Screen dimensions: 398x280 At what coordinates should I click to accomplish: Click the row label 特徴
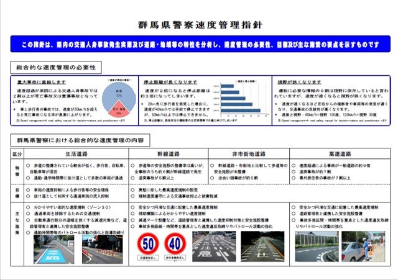pos(17,171)
